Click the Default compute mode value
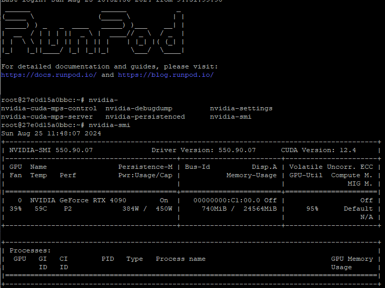Viewport: 385px width, 288px height. [358, 209]
